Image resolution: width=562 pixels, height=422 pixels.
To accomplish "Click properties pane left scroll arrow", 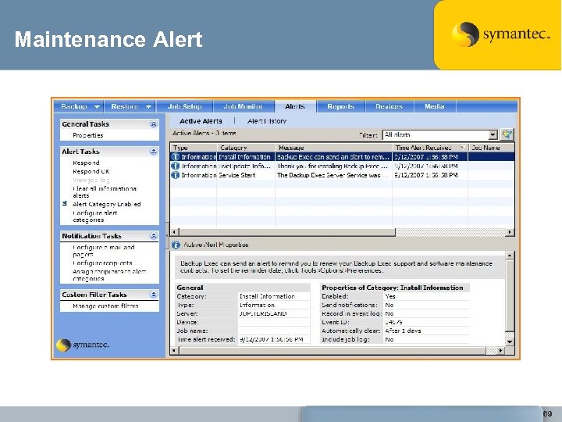I will (175, 350).
